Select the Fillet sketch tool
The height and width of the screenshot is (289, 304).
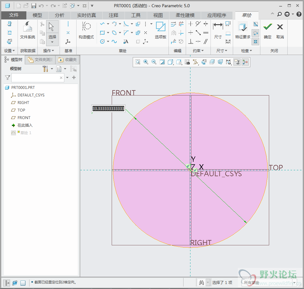[126, 24]
